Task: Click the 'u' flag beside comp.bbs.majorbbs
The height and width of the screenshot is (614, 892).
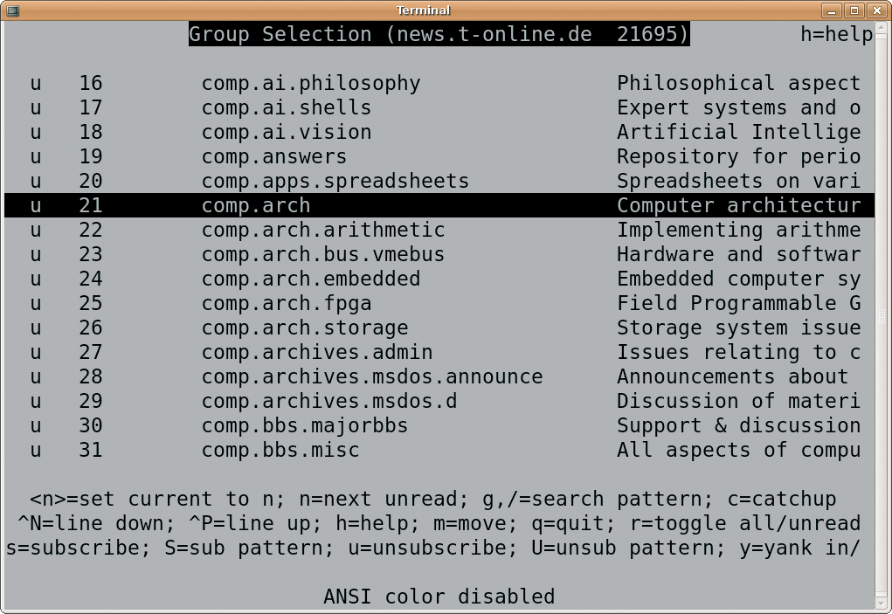Action: (36, 426)
